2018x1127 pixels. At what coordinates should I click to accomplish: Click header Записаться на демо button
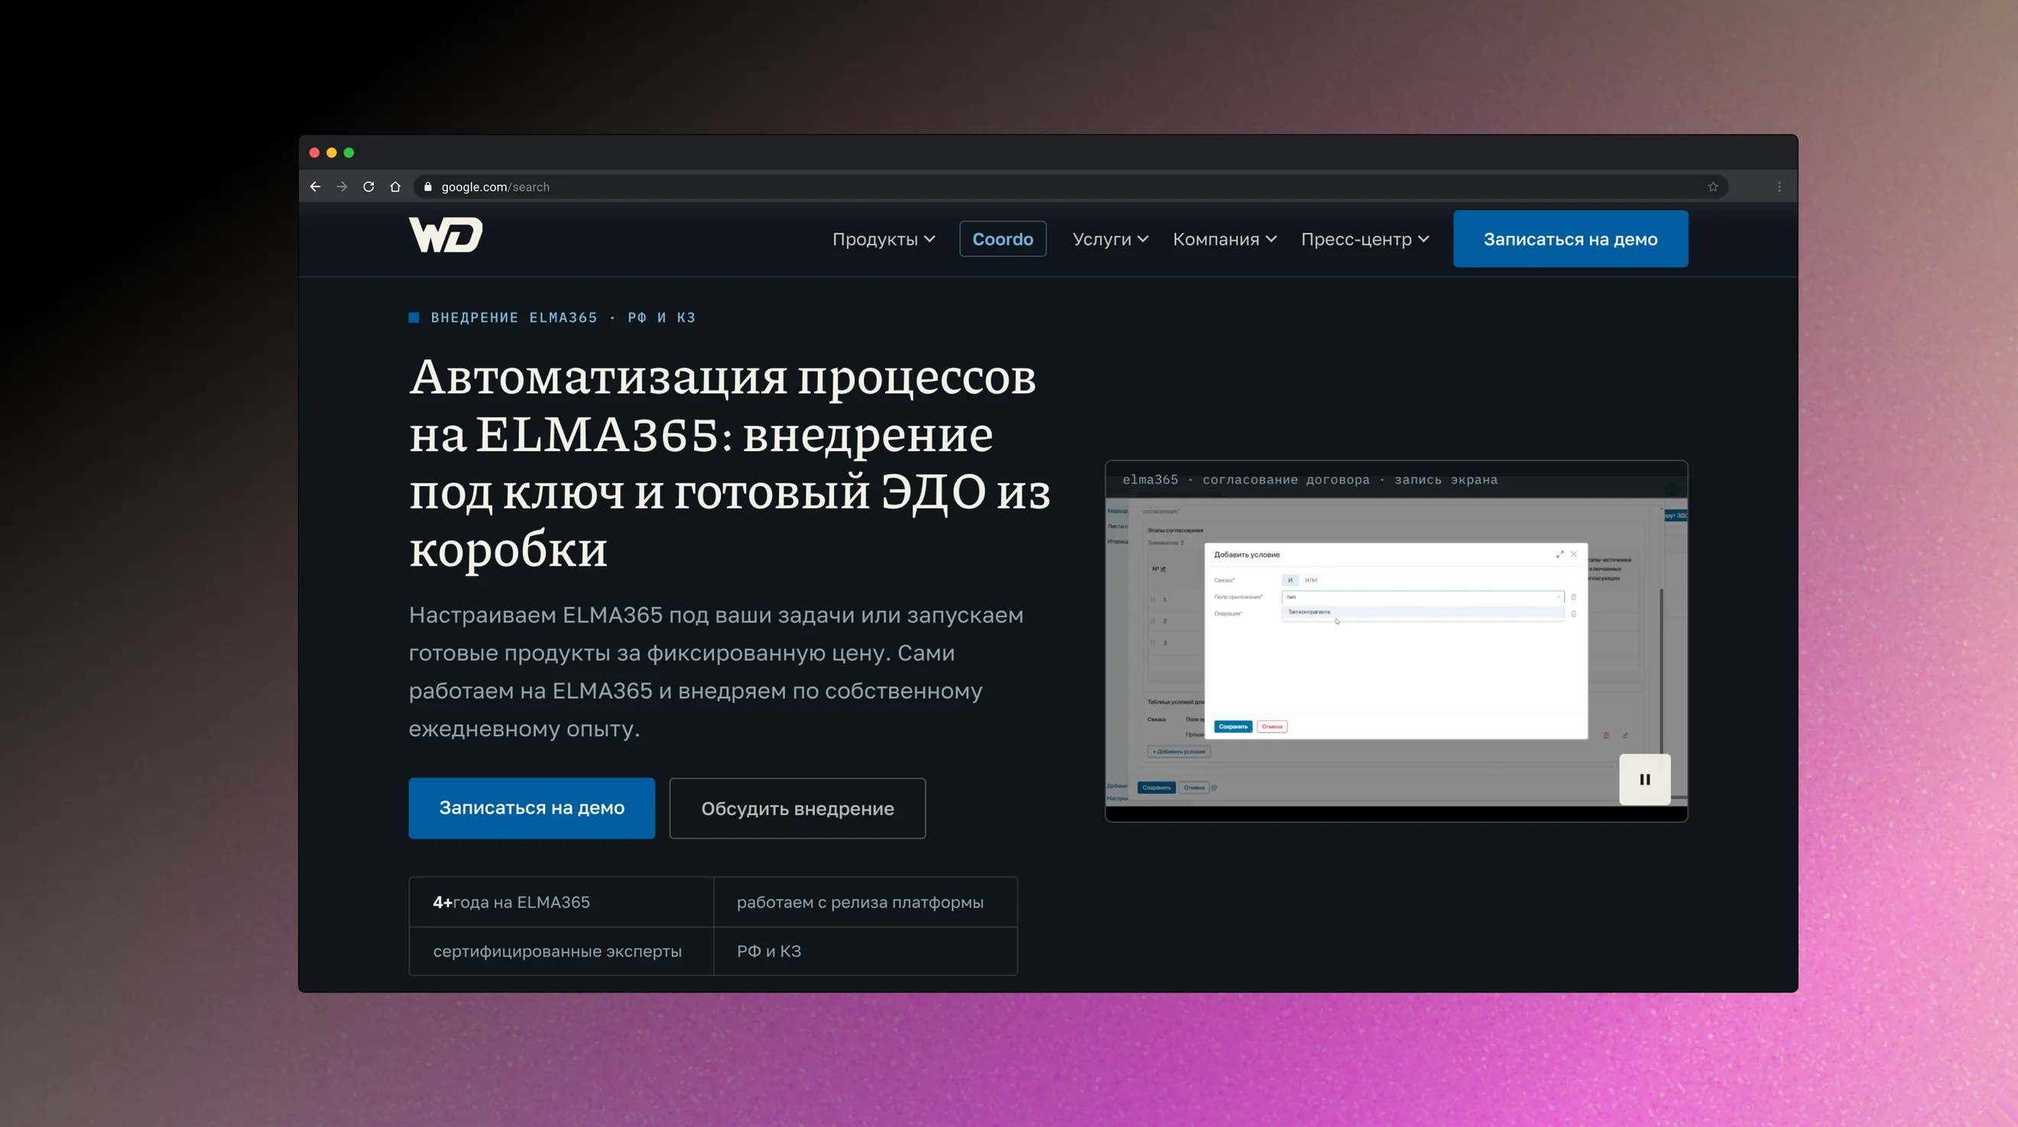click(x=1570, y=239)
